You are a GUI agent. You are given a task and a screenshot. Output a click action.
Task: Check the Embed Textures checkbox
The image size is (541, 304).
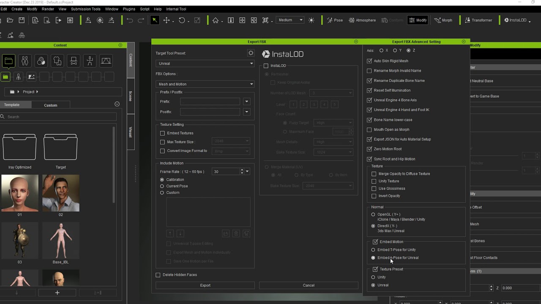coord(162,133)
